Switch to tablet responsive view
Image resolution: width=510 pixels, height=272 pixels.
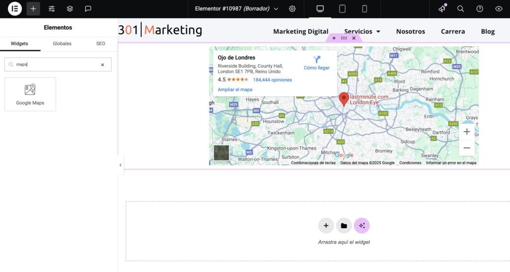(x=342, y=9)
